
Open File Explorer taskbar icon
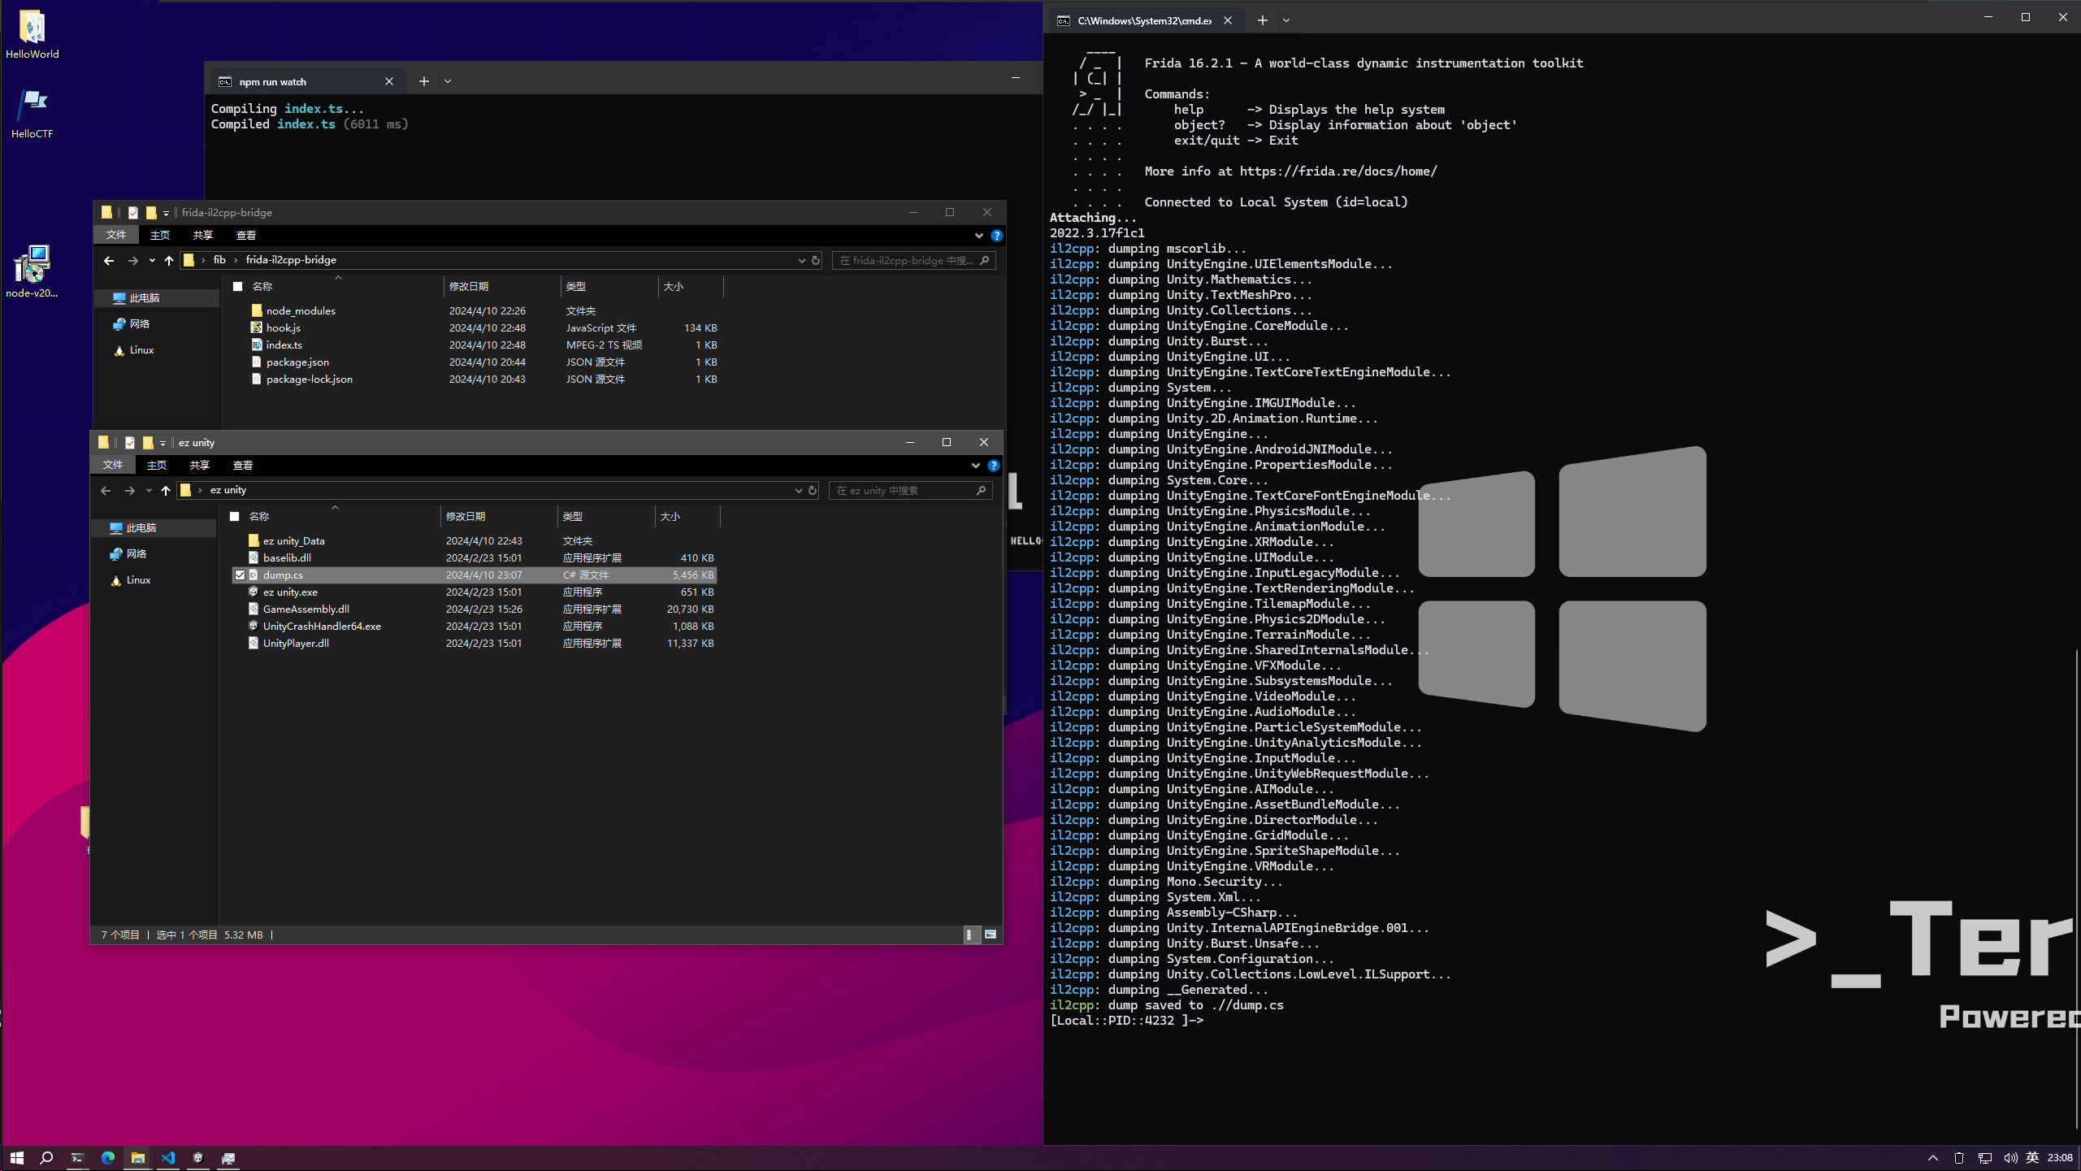(x=137, y=1158)
